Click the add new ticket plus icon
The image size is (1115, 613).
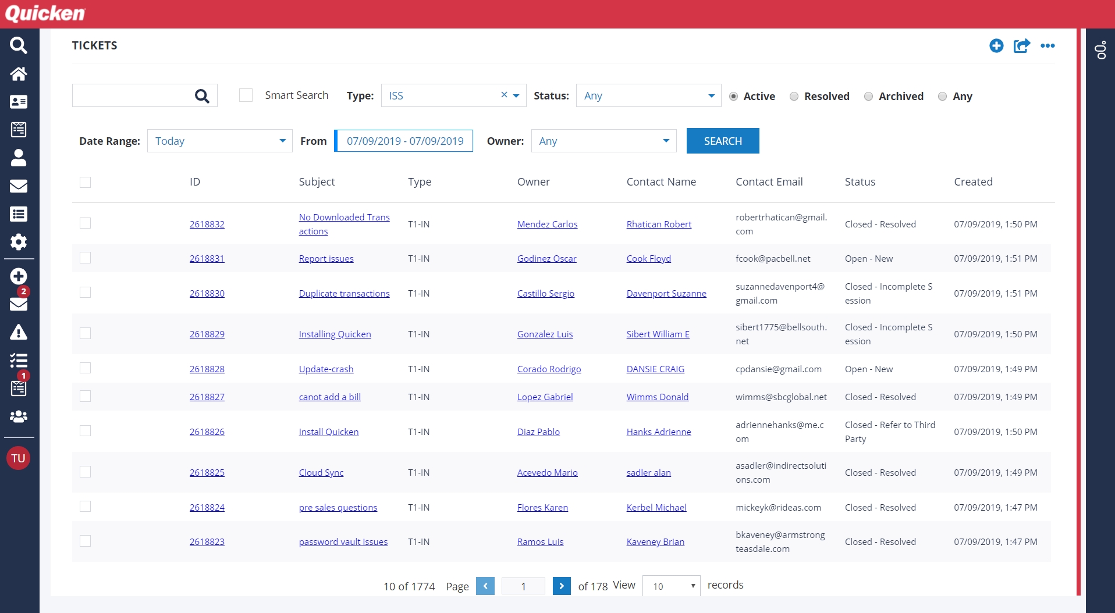pos(996,46)
